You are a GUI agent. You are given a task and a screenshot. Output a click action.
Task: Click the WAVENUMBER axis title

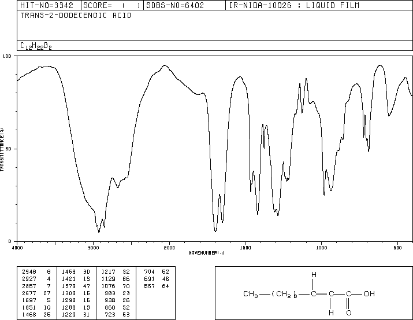[207, 253]
